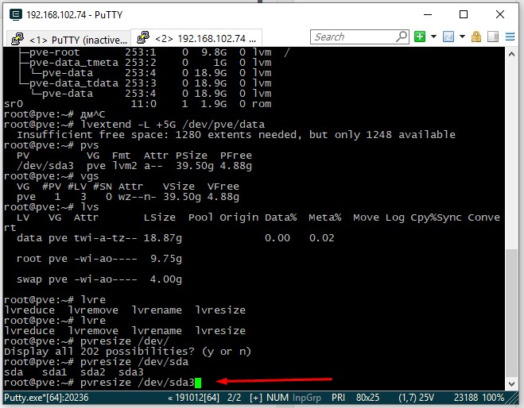The image size is (524, 408).
Task: Click the 'Insufficient free space' error line
Action: pos(236,135)
